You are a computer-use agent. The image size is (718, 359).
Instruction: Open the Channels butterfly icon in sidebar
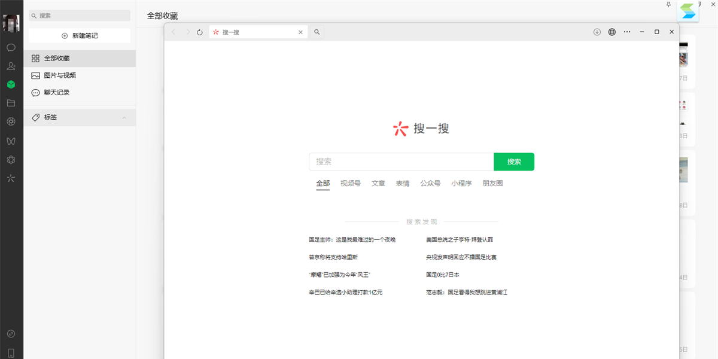(11, 141)
